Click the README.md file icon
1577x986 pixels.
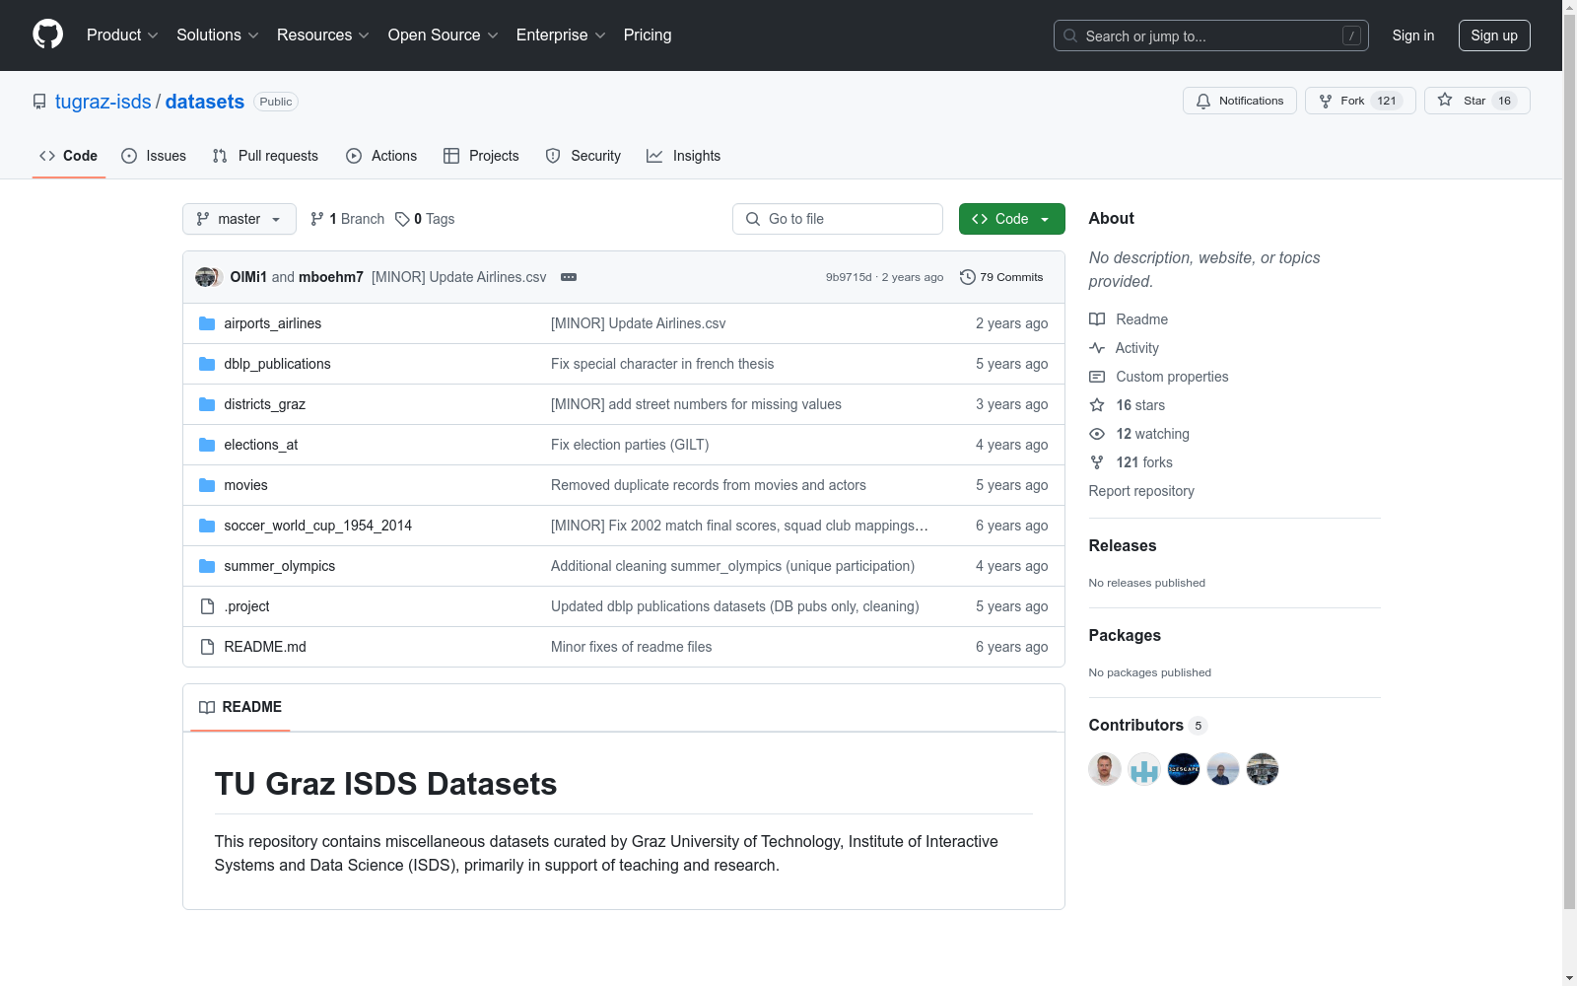click(x=207, y=647)
